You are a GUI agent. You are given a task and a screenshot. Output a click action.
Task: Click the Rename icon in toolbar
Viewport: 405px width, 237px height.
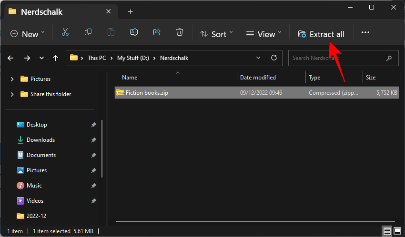point(134,33)
